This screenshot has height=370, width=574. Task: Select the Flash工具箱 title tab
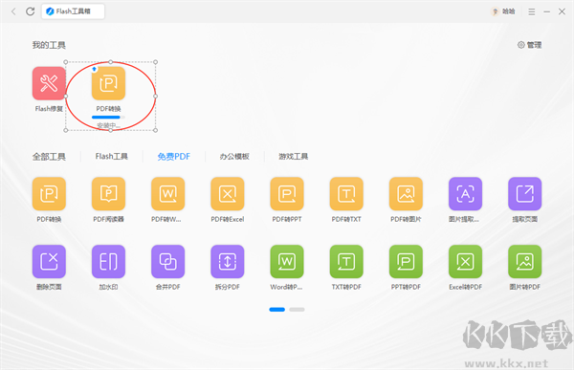(x=73, y=11)
